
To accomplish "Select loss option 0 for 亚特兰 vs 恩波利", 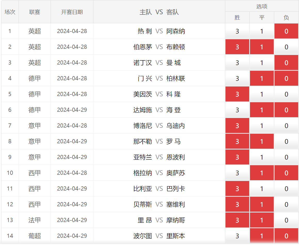I will pyautogui.click(x=286, y=157).
